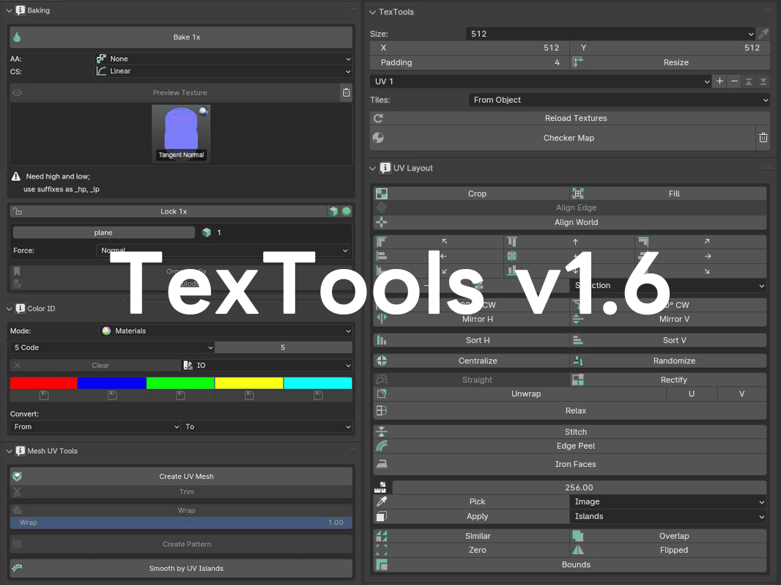Click the Rectify button
This screenshot has height=585, width=781.
click(x=668, y=380)
